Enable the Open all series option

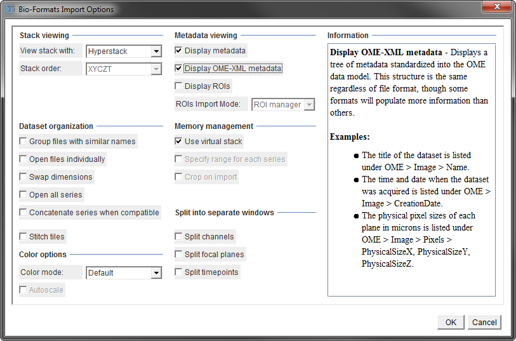(23, 195)
